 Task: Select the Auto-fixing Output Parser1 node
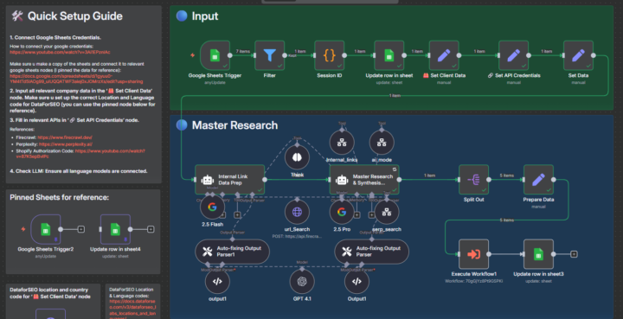click(x=232, y=252)
